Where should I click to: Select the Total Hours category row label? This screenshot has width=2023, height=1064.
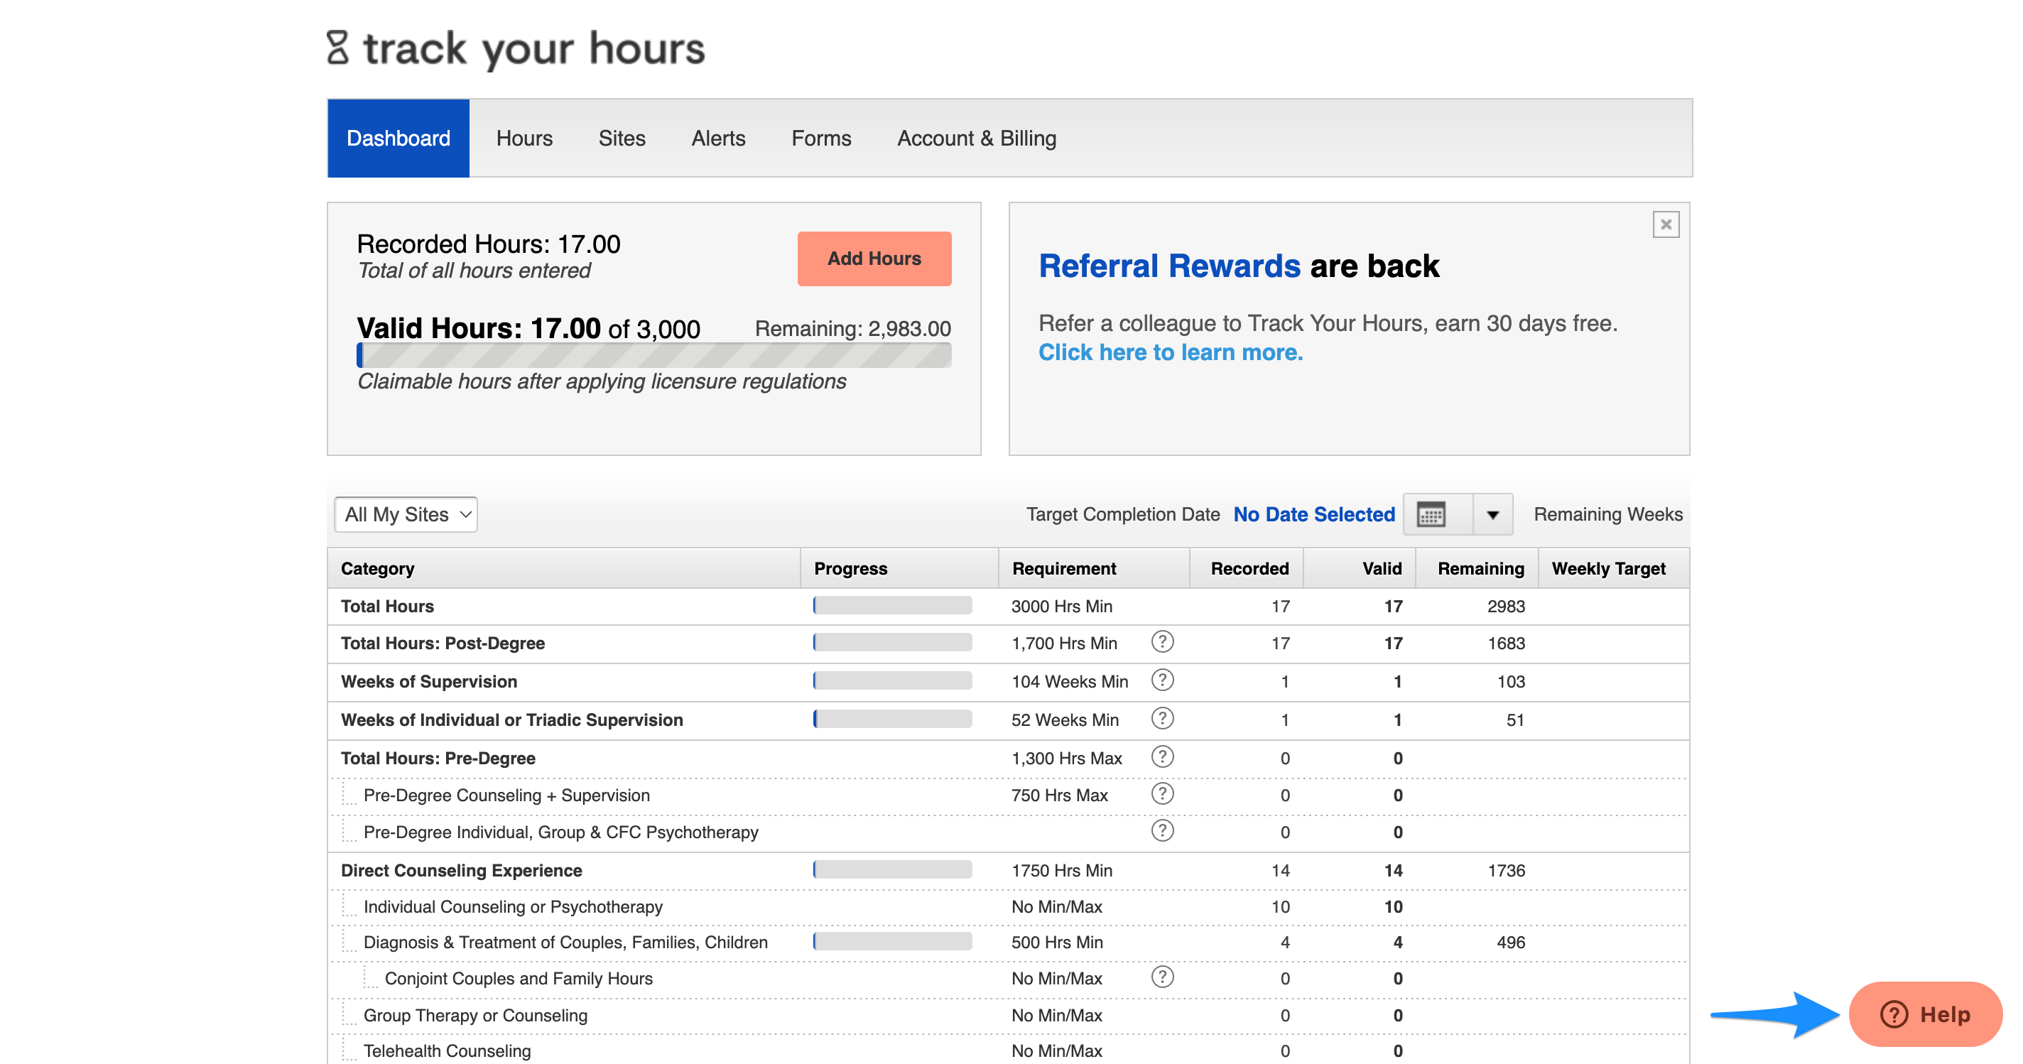(x=387, y=606)
